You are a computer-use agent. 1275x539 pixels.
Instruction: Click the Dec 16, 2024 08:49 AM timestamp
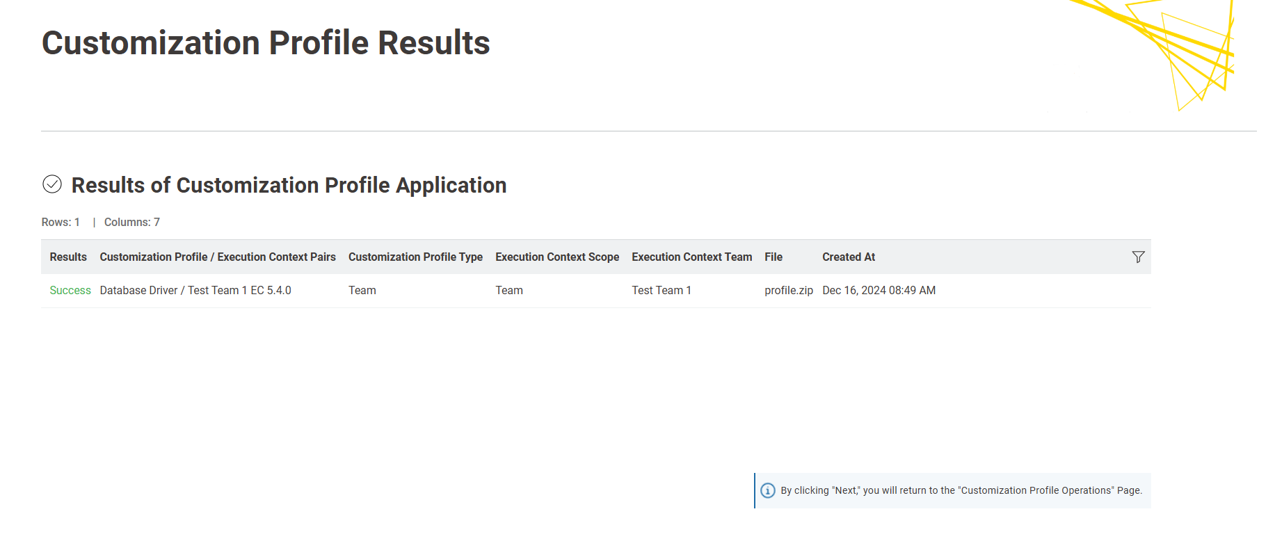coord(879,291)
